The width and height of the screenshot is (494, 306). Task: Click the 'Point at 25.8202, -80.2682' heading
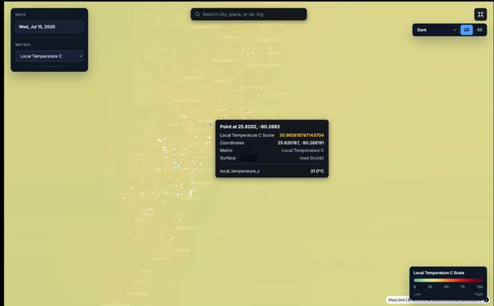(x=250, y=127)
